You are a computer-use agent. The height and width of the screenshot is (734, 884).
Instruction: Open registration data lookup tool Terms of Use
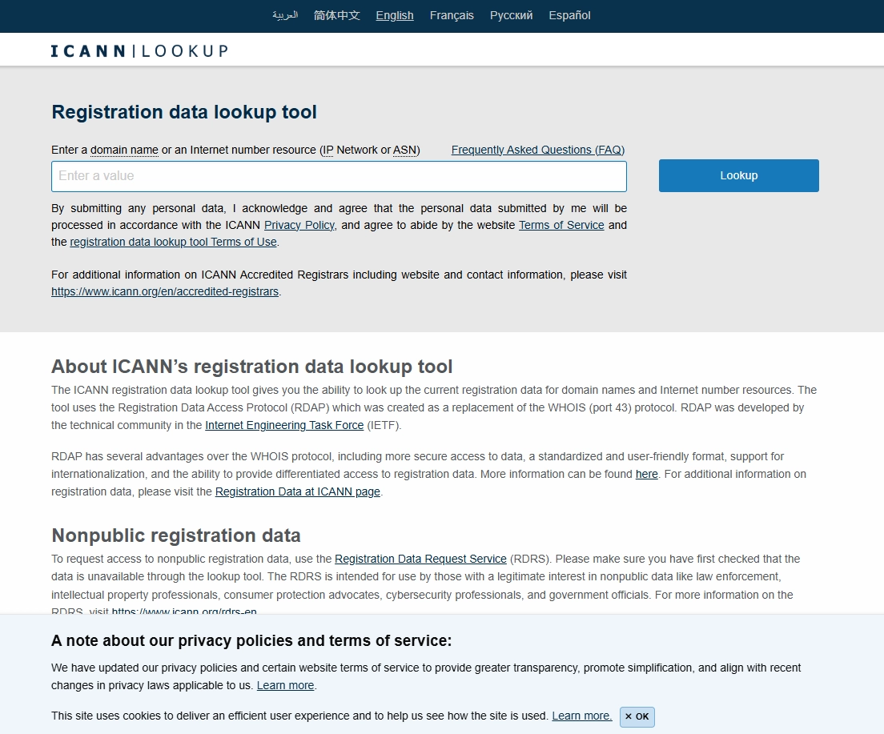pos(173,242)
